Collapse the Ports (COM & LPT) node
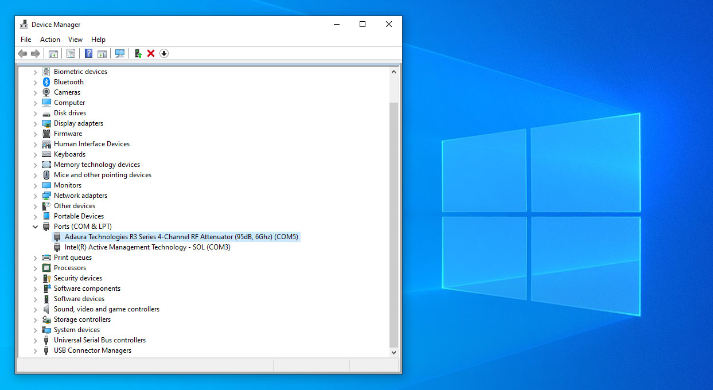This screenshot has width=713, height=390. tap(35, 227)
